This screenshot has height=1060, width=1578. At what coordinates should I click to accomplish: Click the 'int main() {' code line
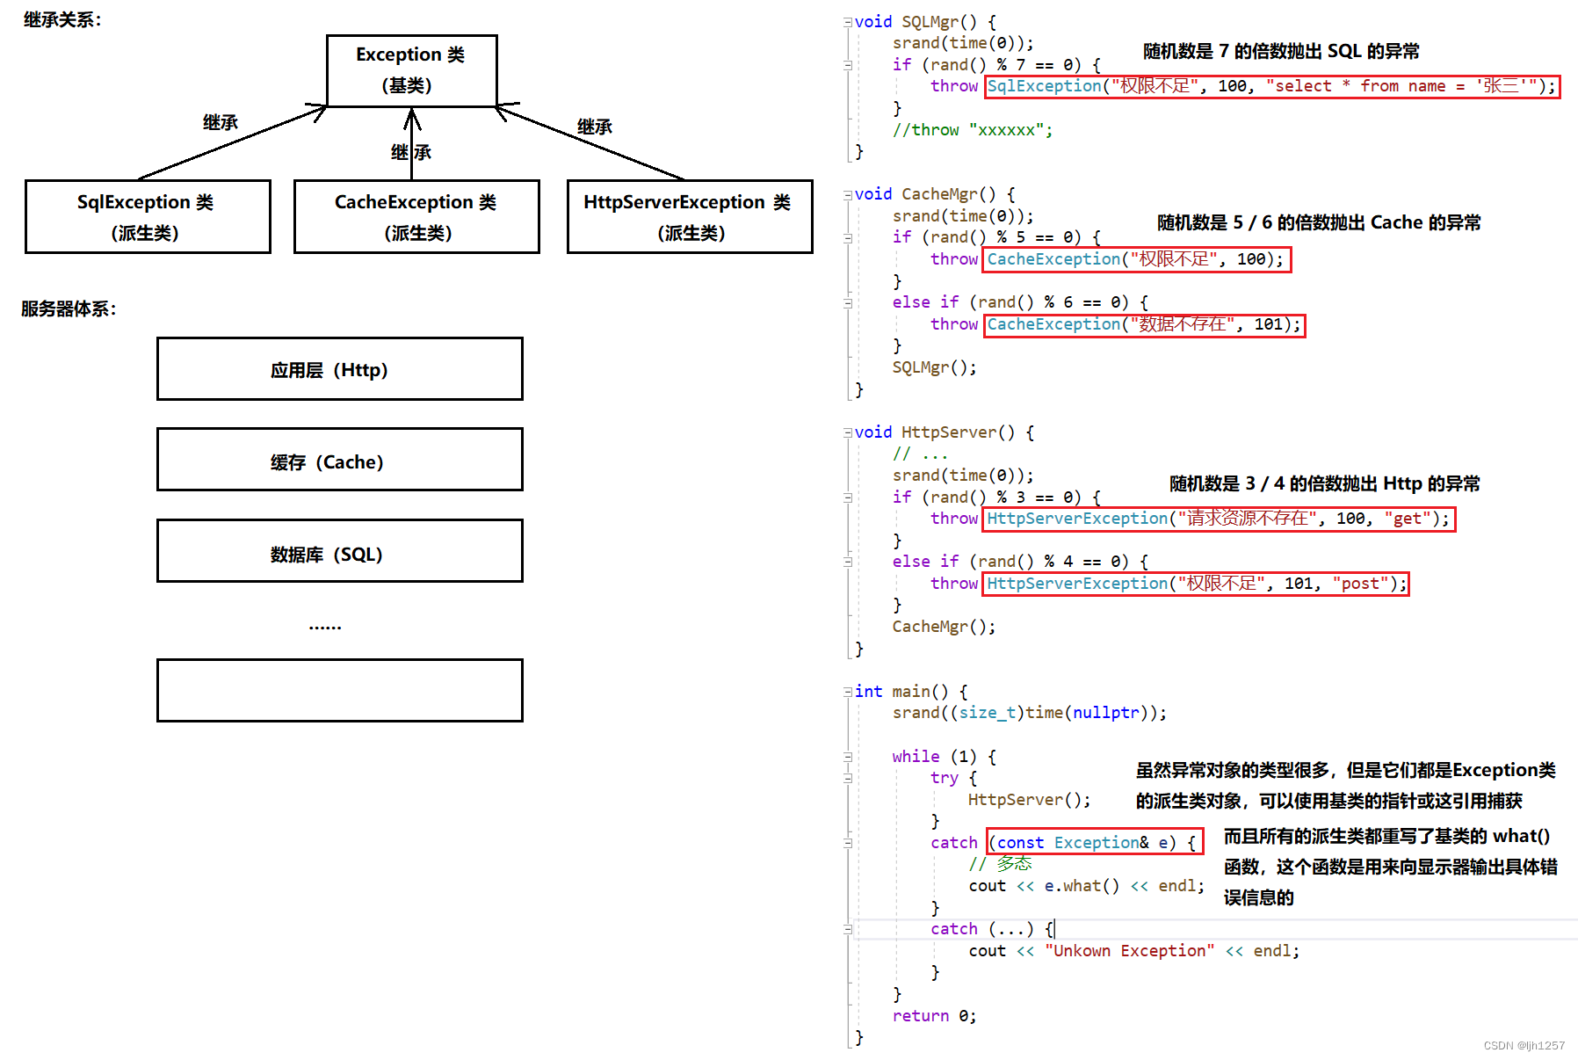tap(911, 692)
